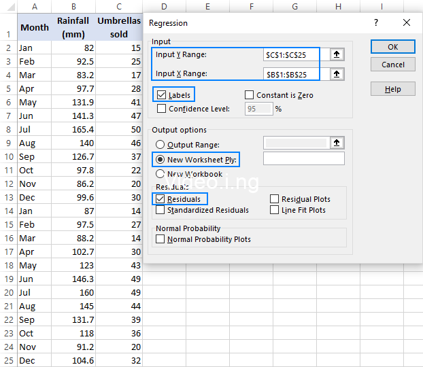Enable the Constant is Zero checkbox
The width and height of the screenshot is (423, 367).
pyautogui.click(x=249, y=95)
